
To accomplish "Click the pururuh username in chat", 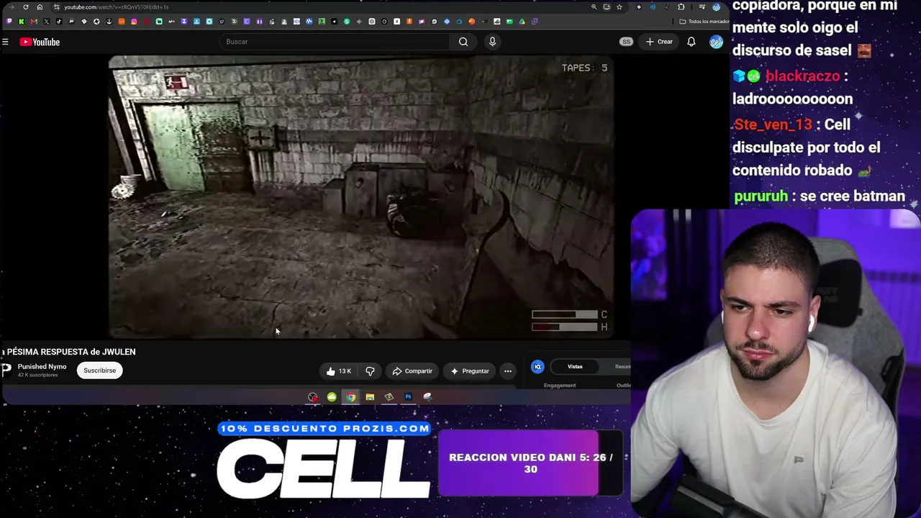I will click(x=761, y=196).
